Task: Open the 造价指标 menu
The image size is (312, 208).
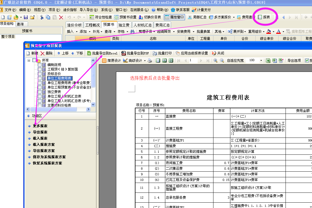Action: (x=70, y=10)
